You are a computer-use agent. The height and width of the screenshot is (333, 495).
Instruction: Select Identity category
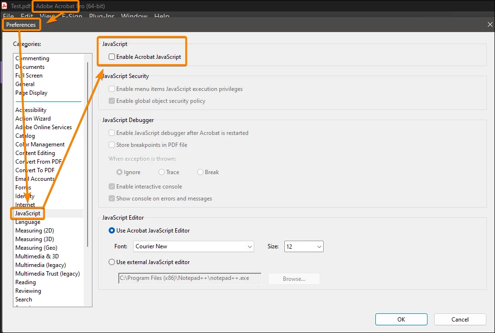(24, 196)
